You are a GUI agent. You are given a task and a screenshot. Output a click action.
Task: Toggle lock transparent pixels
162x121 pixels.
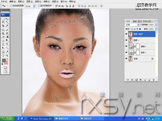pyautogui.click(x=132, y=29)
